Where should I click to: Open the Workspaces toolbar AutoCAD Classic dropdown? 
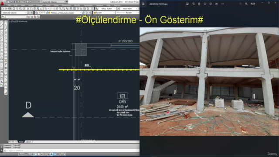tap(14, 13)
